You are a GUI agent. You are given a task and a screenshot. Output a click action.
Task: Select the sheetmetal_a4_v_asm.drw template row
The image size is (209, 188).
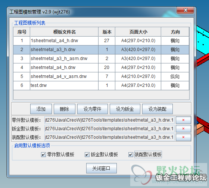(101, 76)
